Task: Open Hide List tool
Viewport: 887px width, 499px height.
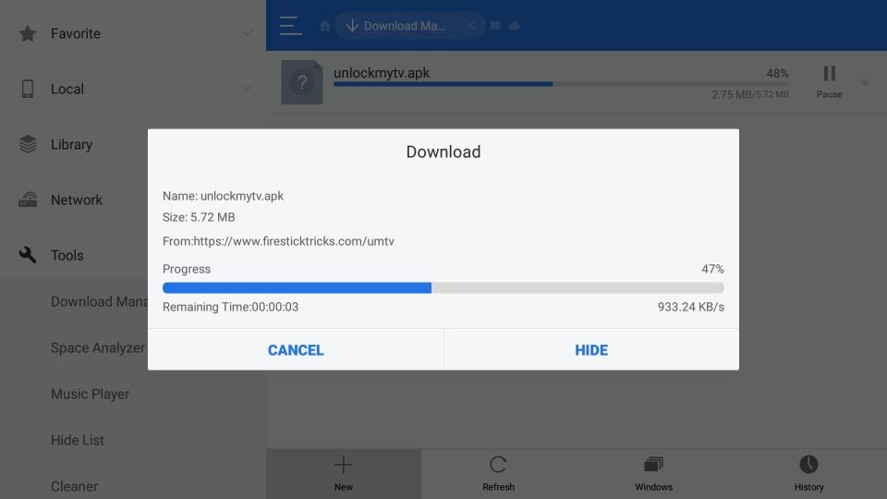Action: tap(78, 440)
